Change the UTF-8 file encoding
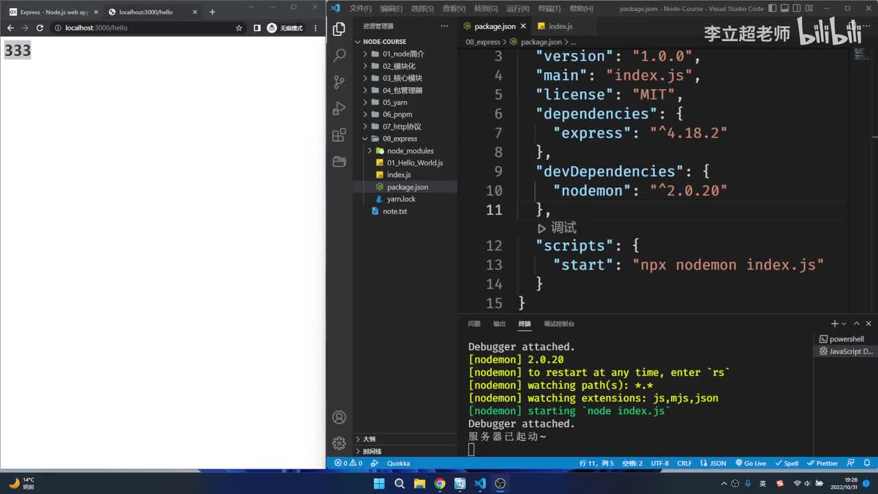 coord(659,463)
